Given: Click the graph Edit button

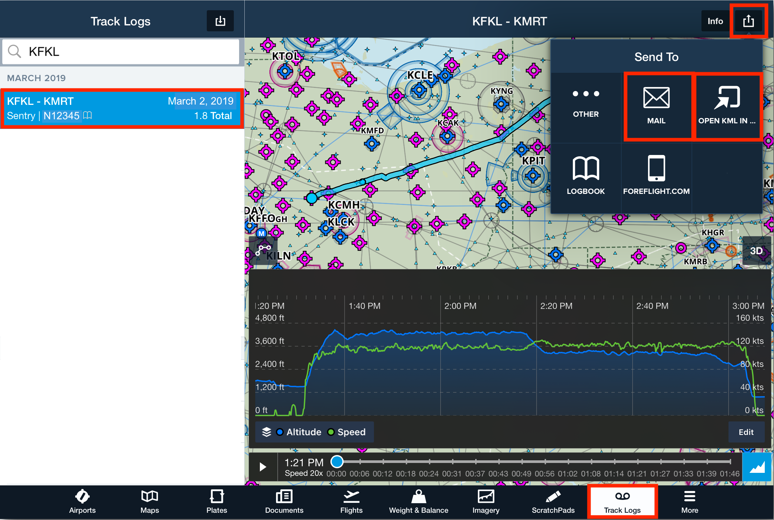Looking at the screenshot, I should click(746, 432).
